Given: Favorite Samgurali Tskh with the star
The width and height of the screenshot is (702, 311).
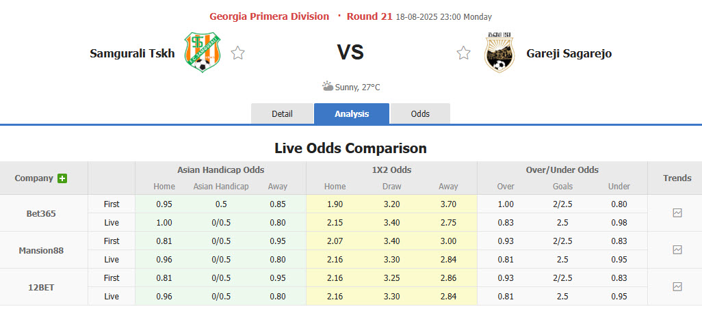Looking at the screenshot, I should point(237,53).
